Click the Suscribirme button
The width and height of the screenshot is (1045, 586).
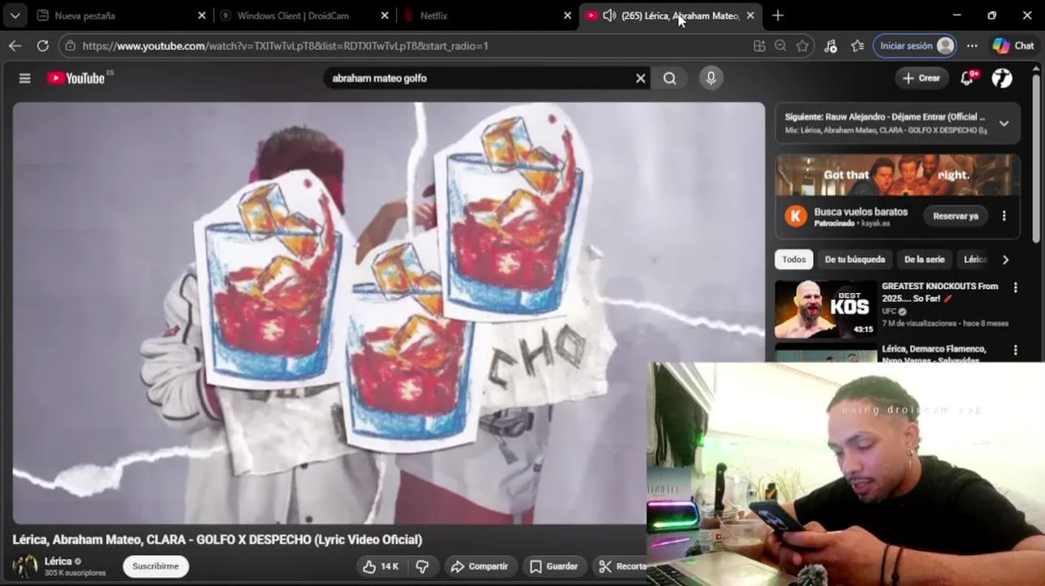pos(155,566)
